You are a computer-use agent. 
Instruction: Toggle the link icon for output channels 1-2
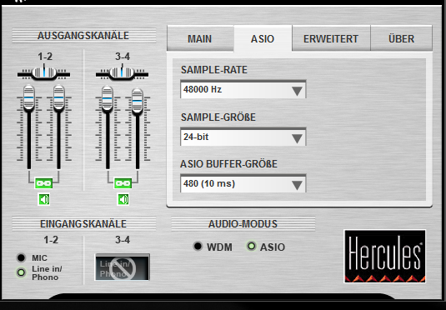[x=43, y=183]
